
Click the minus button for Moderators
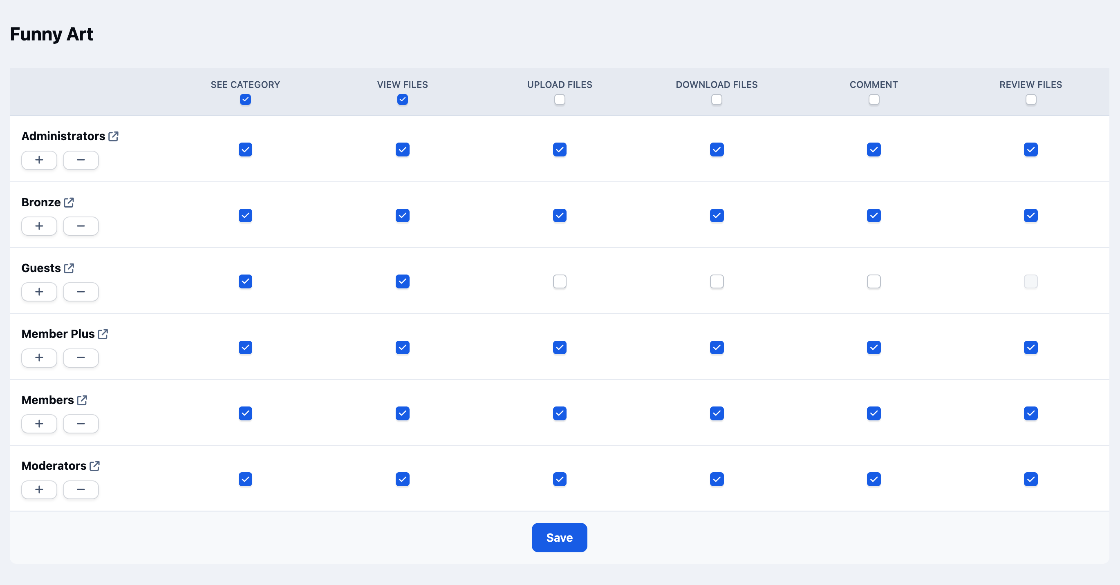(81, 490)
